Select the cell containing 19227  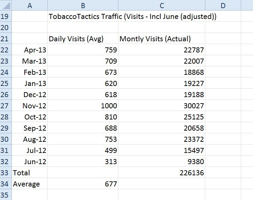(162, 83)
